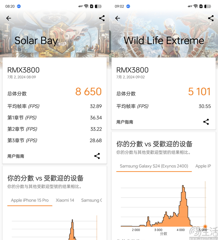Select the Apple iPhone 15 Pro tab
The height and width of the screenshot is (240, 218).
(x=30, y=200)
